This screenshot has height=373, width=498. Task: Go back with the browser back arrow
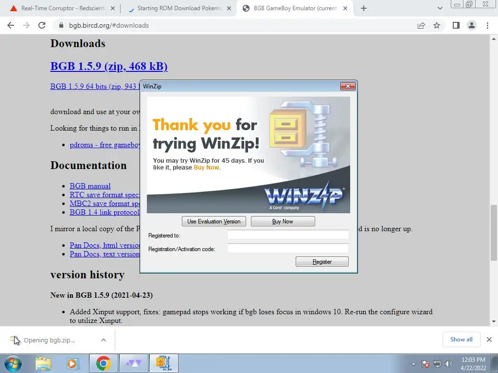(11, 25)
